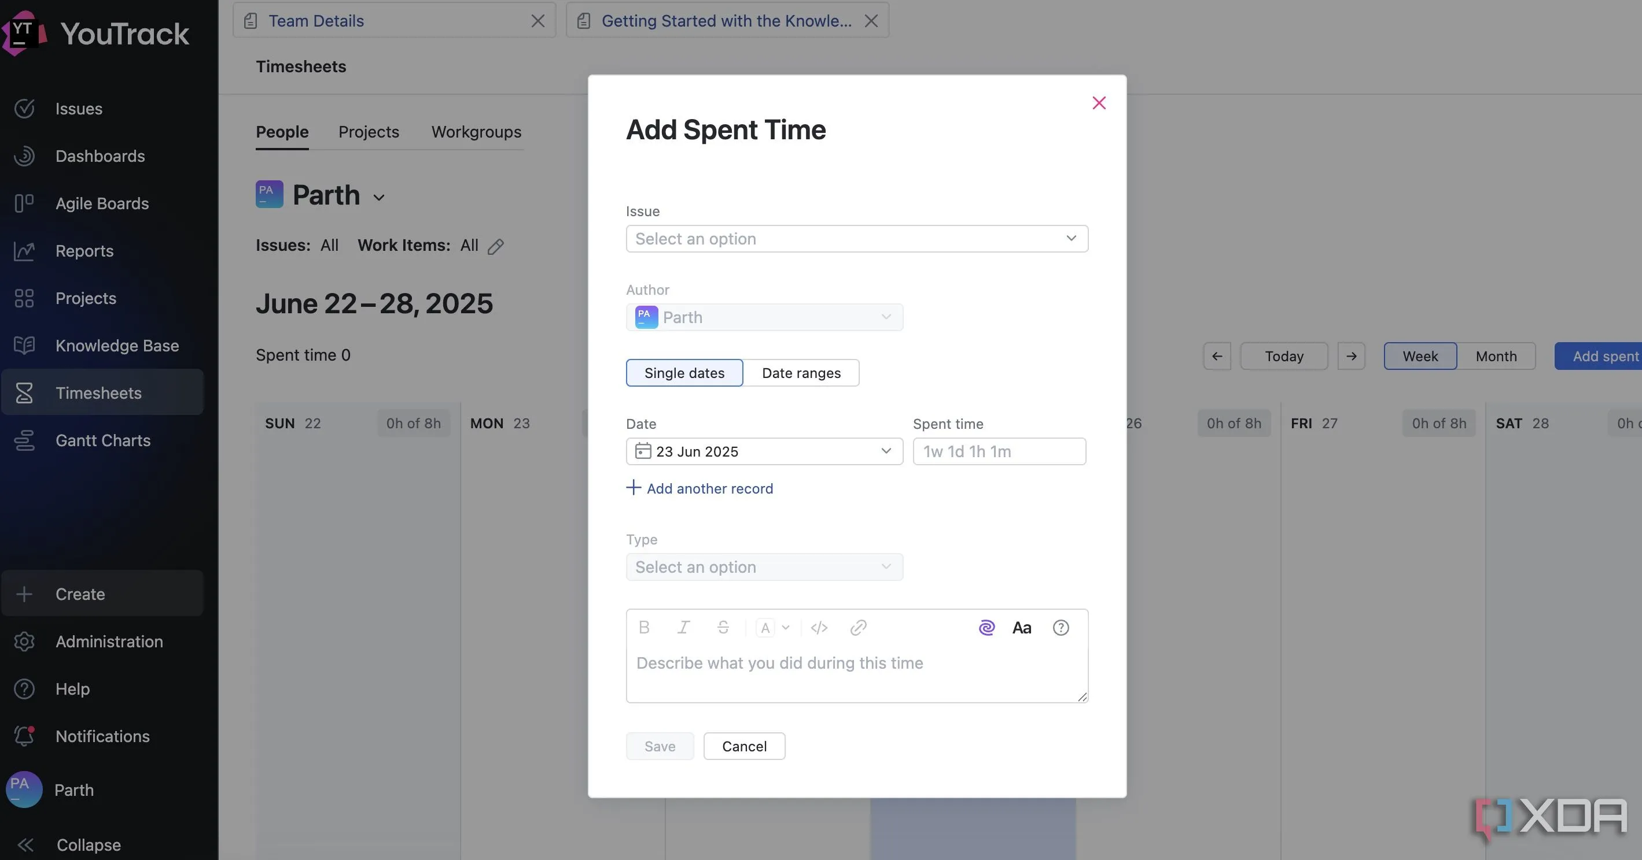This screenshot has width=1642, height=860.
Task: Toggle strikethrough formatting
Action: (x=723, y=628)
